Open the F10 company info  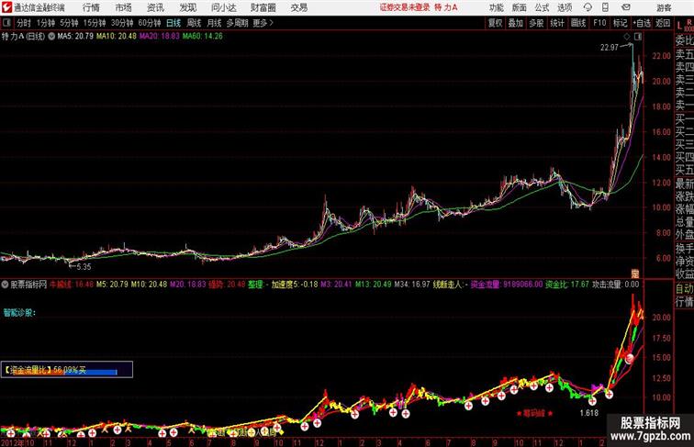599,23
